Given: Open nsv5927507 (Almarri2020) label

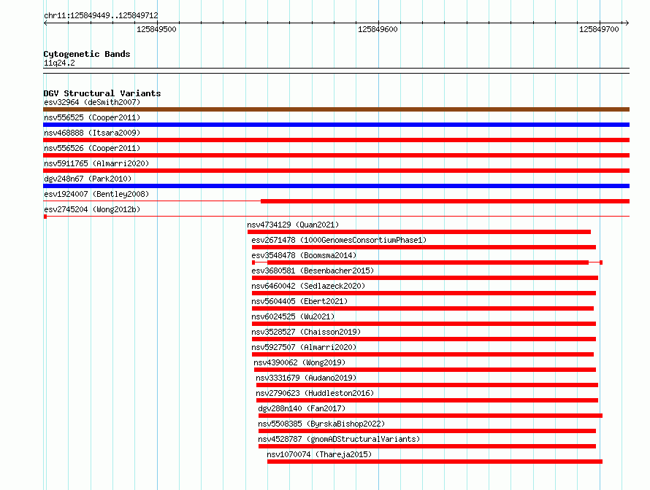Looking at the screenshot, I should click(x=304, y=347).
